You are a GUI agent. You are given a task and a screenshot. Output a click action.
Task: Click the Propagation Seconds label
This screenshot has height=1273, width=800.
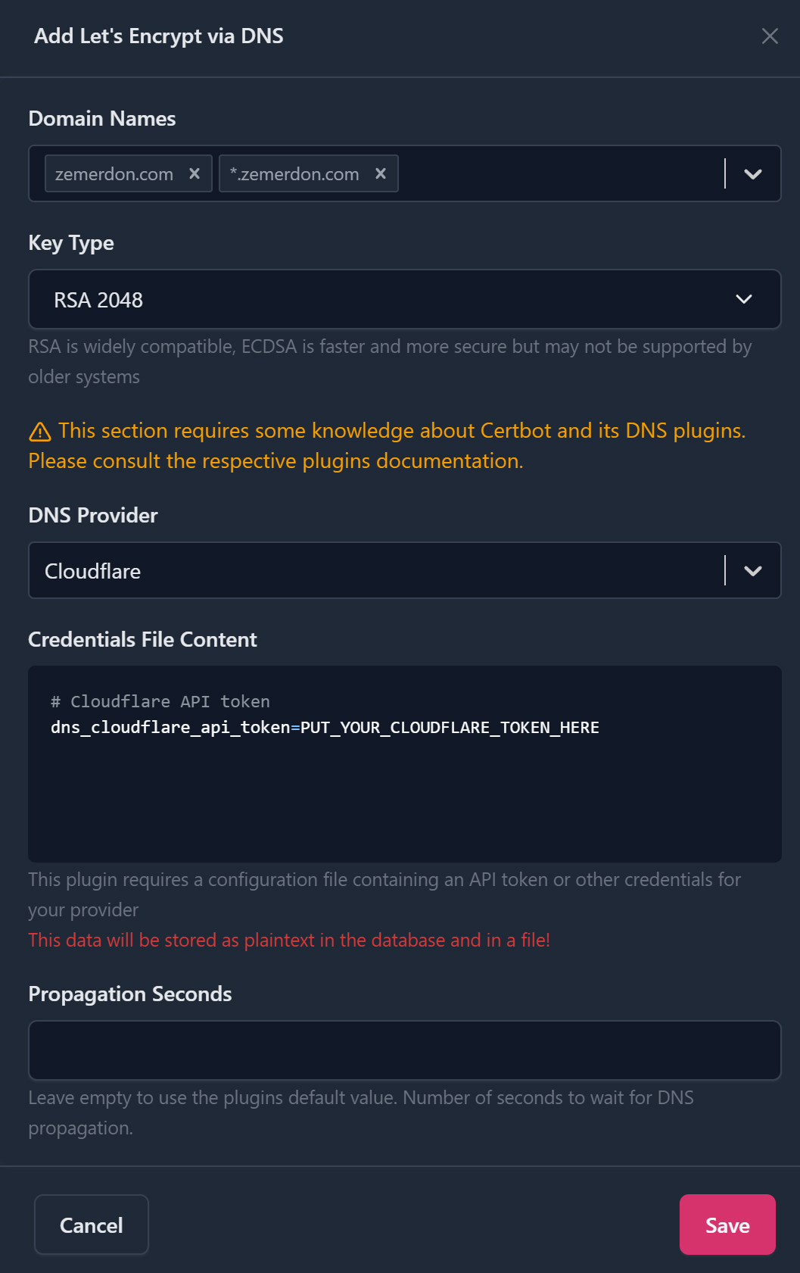130,994
